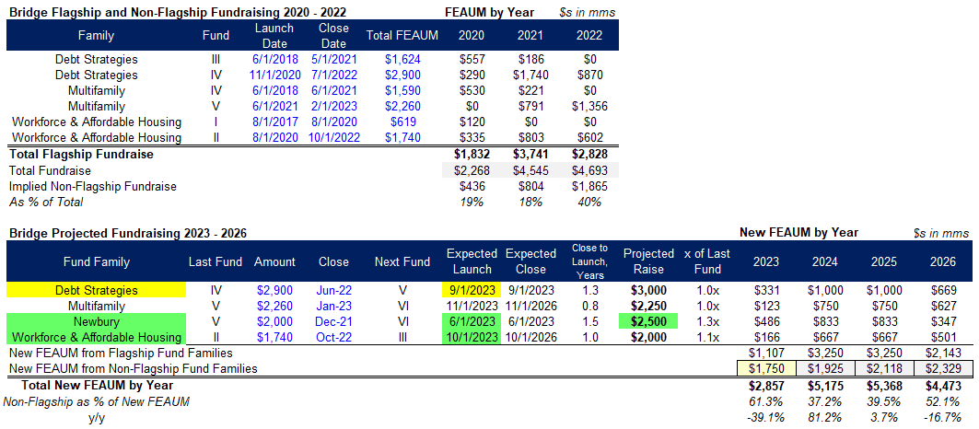Select the $2,828 flagship total for 2022
Screen dimensions: 979x429
coord(589,154)
